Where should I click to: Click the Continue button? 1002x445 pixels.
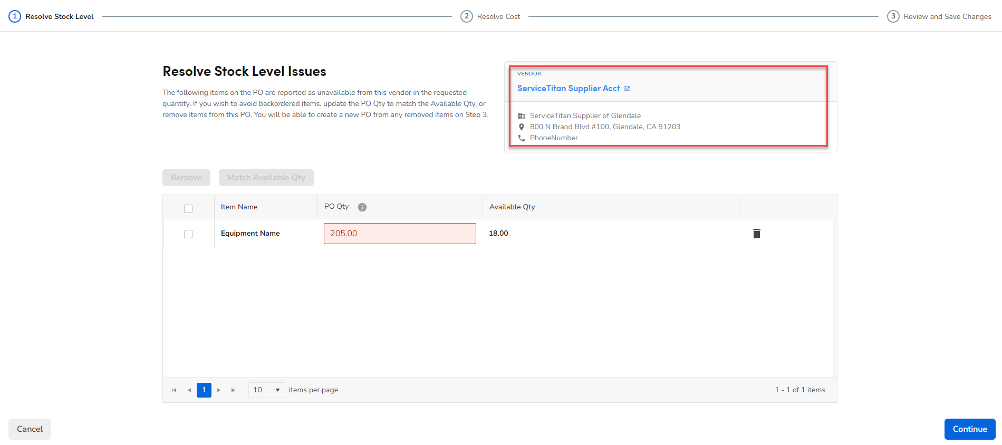pos(970,429)
